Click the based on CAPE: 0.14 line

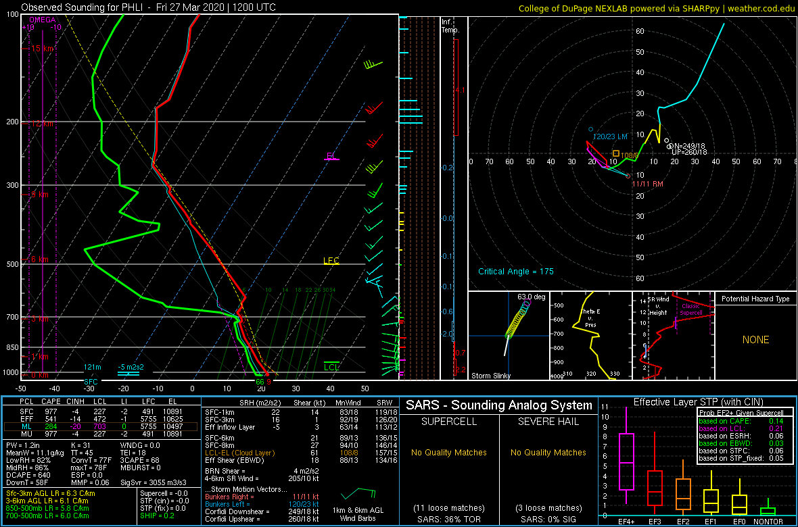click(741, 421)
